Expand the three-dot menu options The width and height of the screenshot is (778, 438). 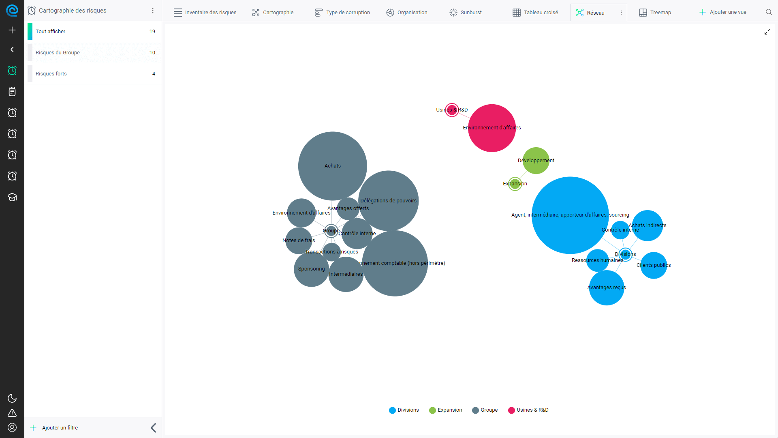[x=153, y=11]
